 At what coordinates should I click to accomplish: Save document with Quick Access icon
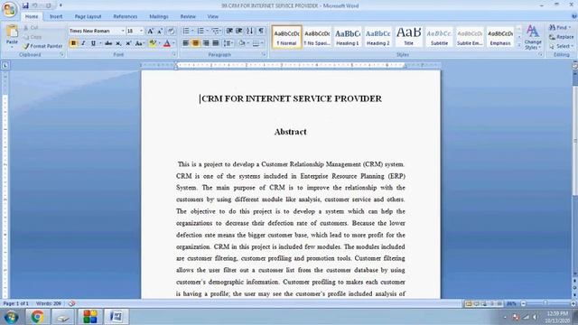coord(25,5)
